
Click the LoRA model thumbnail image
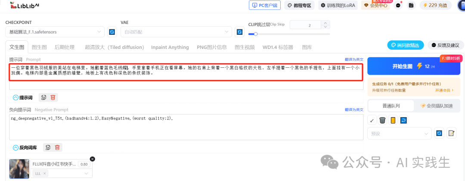point(19,169)
